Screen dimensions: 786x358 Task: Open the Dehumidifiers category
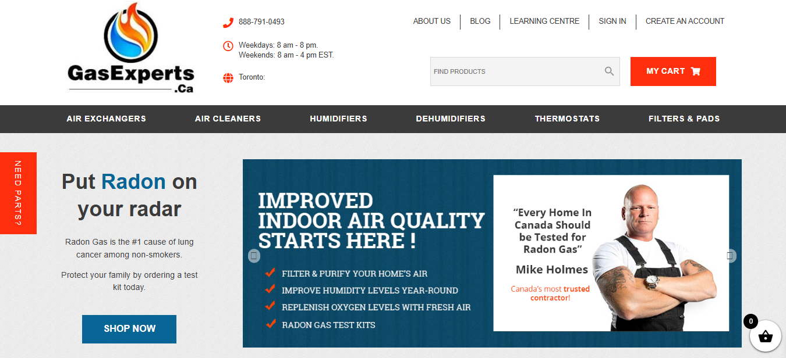450,119
